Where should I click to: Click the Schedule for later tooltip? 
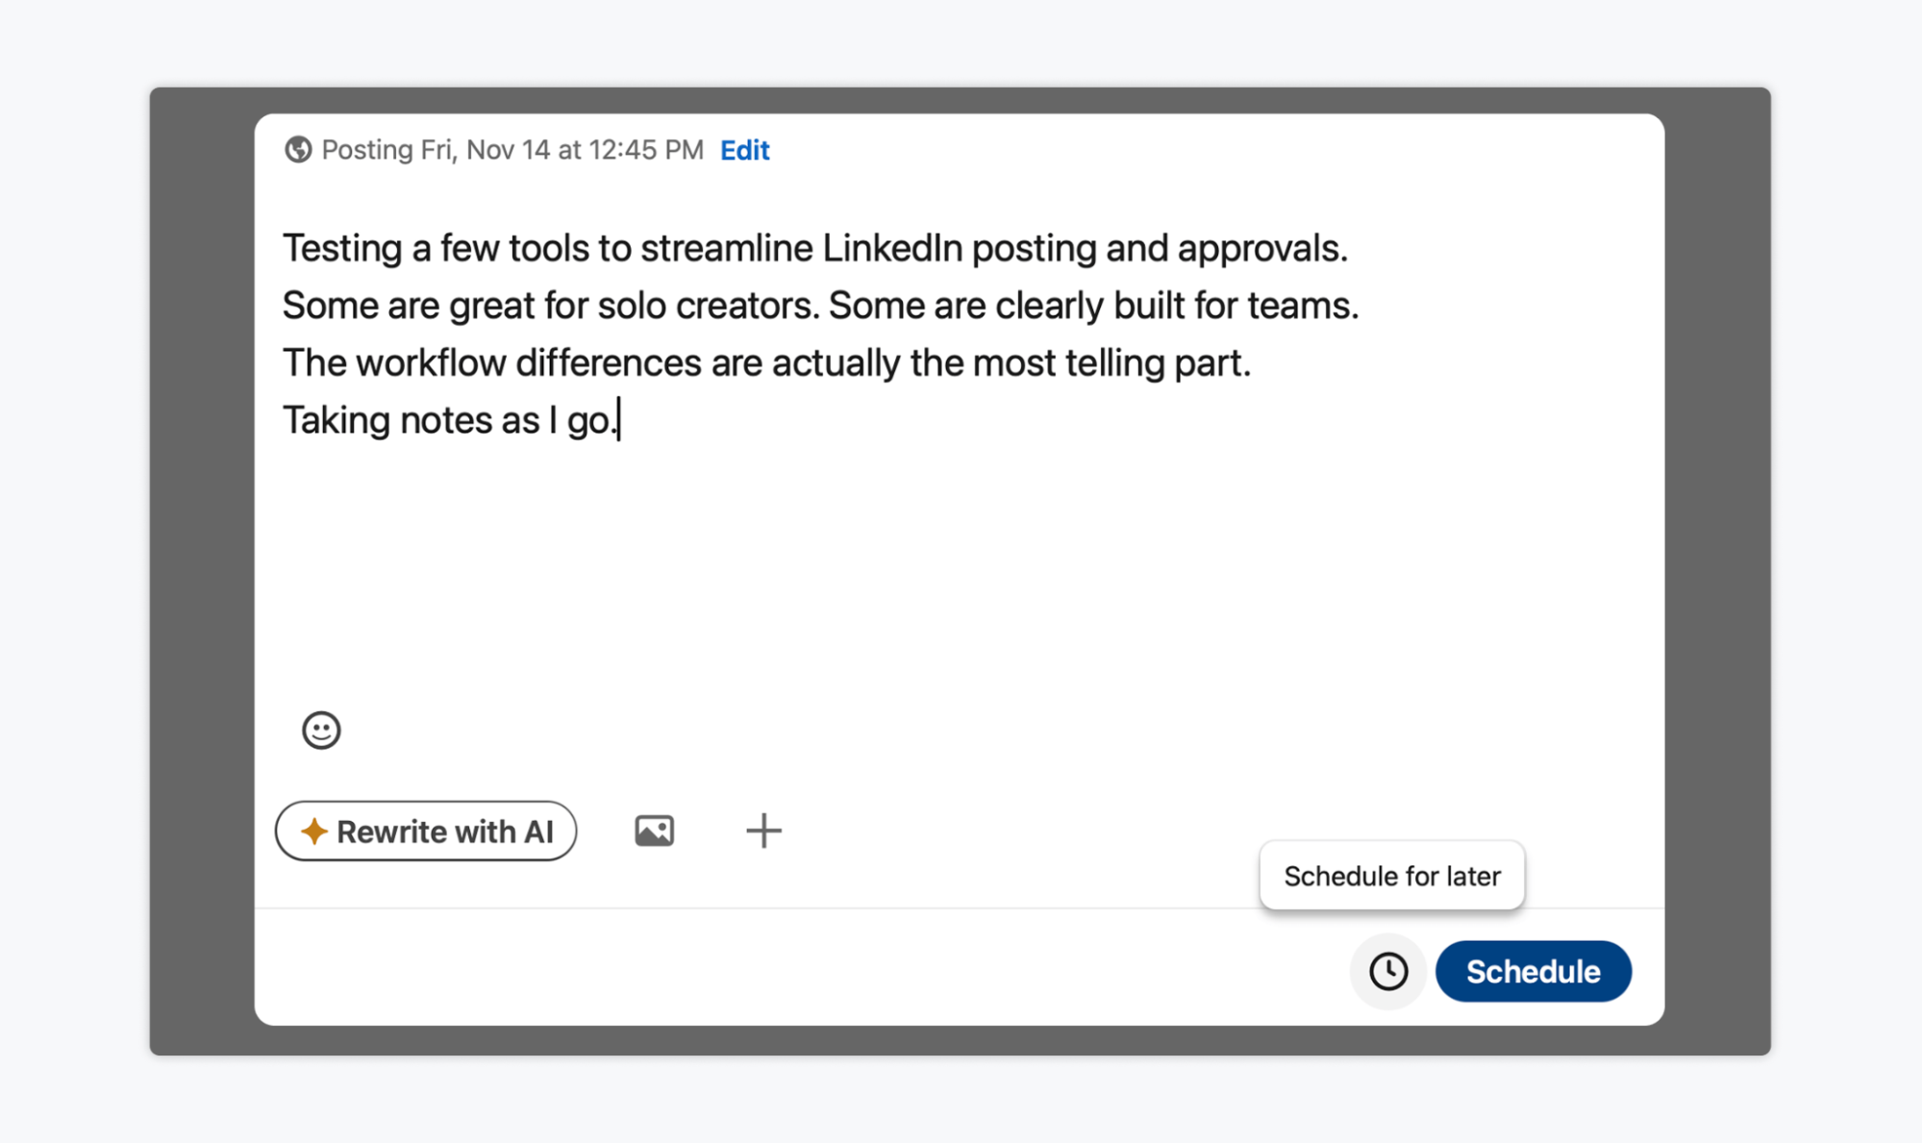pyautogui.click(x=1391, y=876)
